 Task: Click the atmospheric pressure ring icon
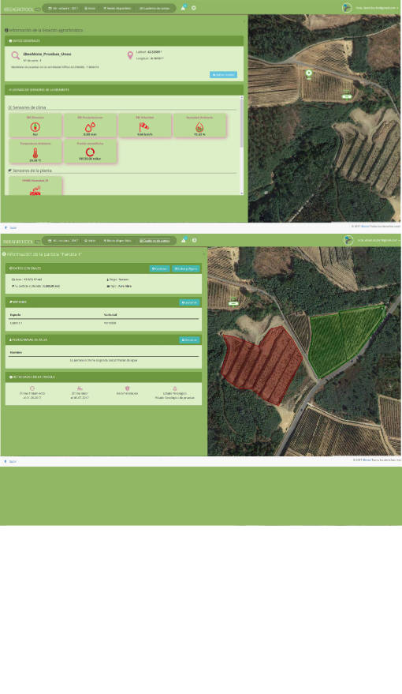[x=90, y=152]
